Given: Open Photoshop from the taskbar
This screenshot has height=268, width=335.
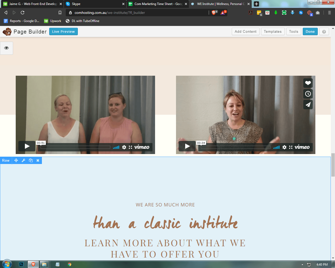Looking at the screenshot, I should [x=21, y=264].
